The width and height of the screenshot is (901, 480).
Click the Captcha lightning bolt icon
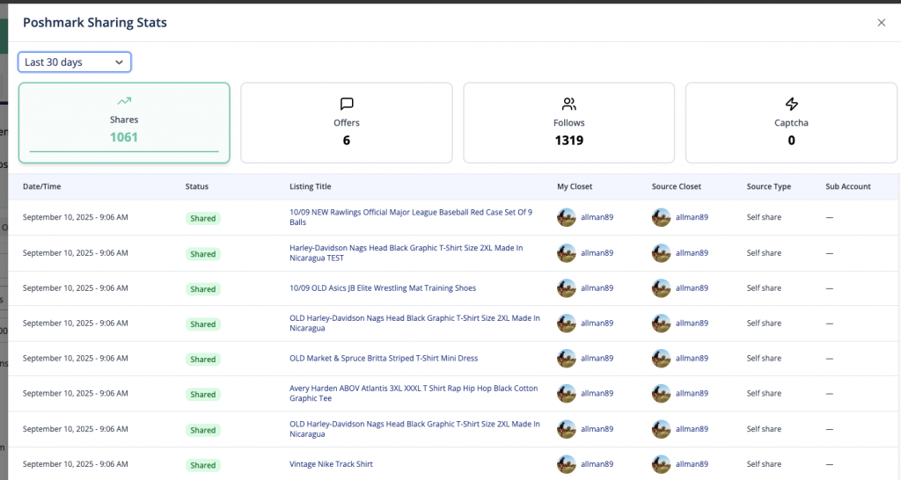[x=791, y=104]
